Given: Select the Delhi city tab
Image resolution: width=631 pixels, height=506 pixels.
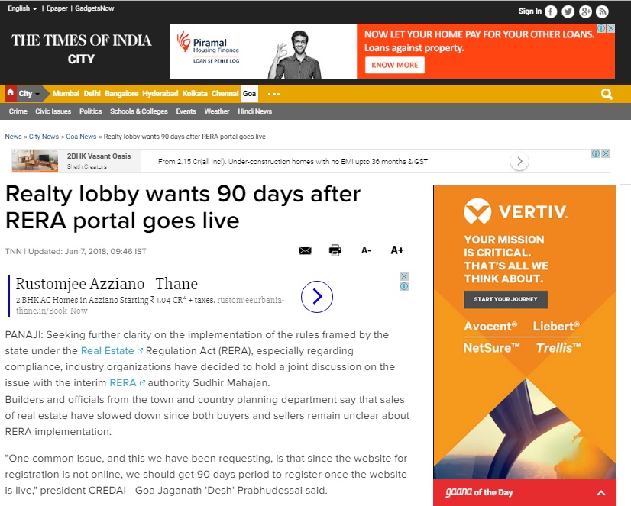Looking at the screenshot, I should pos(92,94).
